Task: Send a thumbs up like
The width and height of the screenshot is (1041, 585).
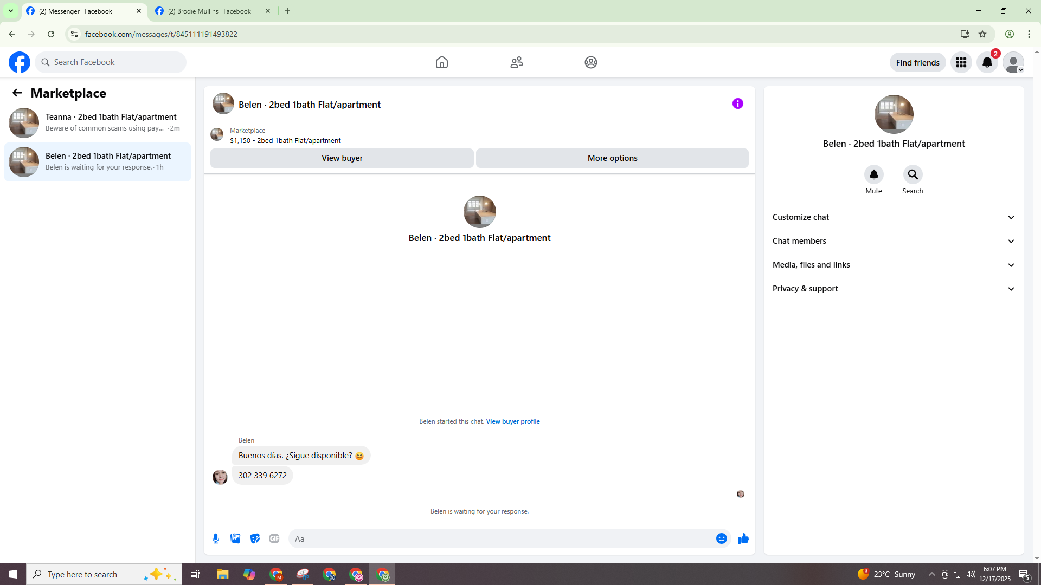Action: (743, 538)
